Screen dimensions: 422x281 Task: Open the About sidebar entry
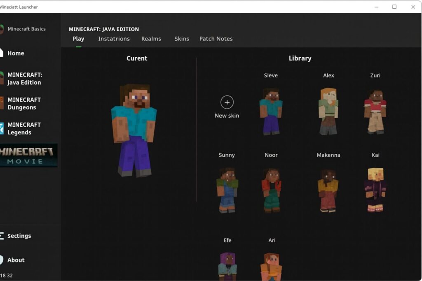tap(12, 260)
